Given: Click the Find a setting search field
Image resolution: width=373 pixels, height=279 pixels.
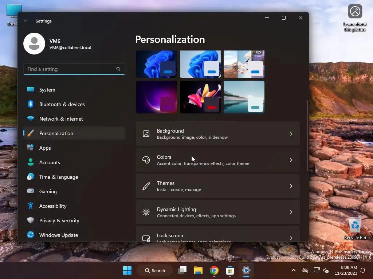Looking at the screenshot, I should (74, 69).
